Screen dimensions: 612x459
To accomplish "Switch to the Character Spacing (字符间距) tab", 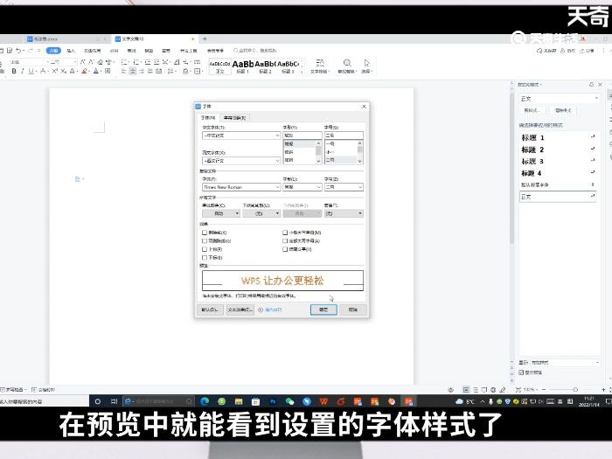I will click(x=235, y=118).
